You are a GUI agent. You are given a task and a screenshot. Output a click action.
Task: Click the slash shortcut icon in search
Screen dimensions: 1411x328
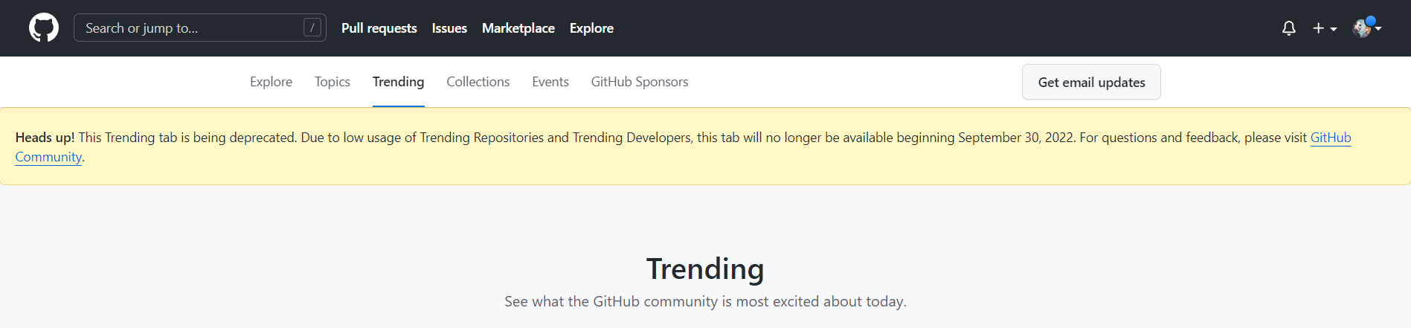[312, 28]
